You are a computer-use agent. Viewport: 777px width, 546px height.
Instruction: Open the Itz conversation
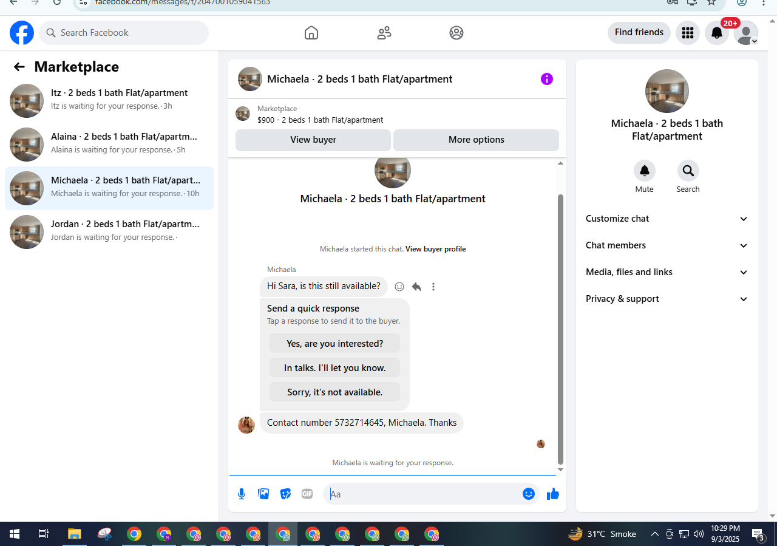point(109,101)
